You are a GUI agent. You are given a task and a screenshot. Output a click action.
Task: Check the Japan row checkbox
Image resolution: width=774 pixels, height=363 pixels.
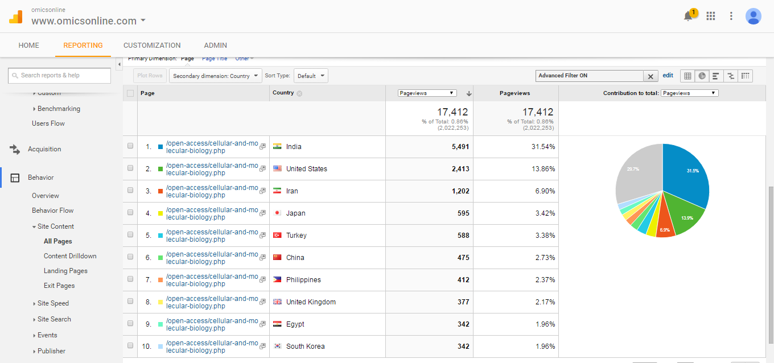point(130,213)
